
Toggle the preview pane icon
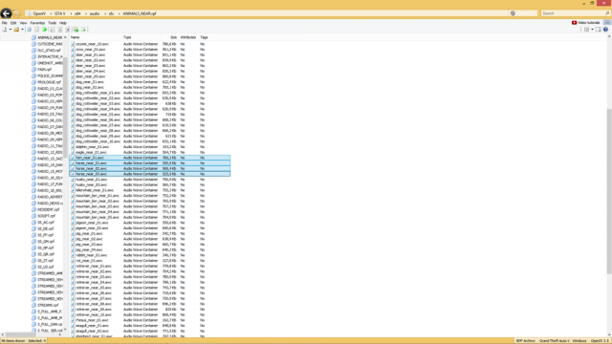(x=599, y=30)
